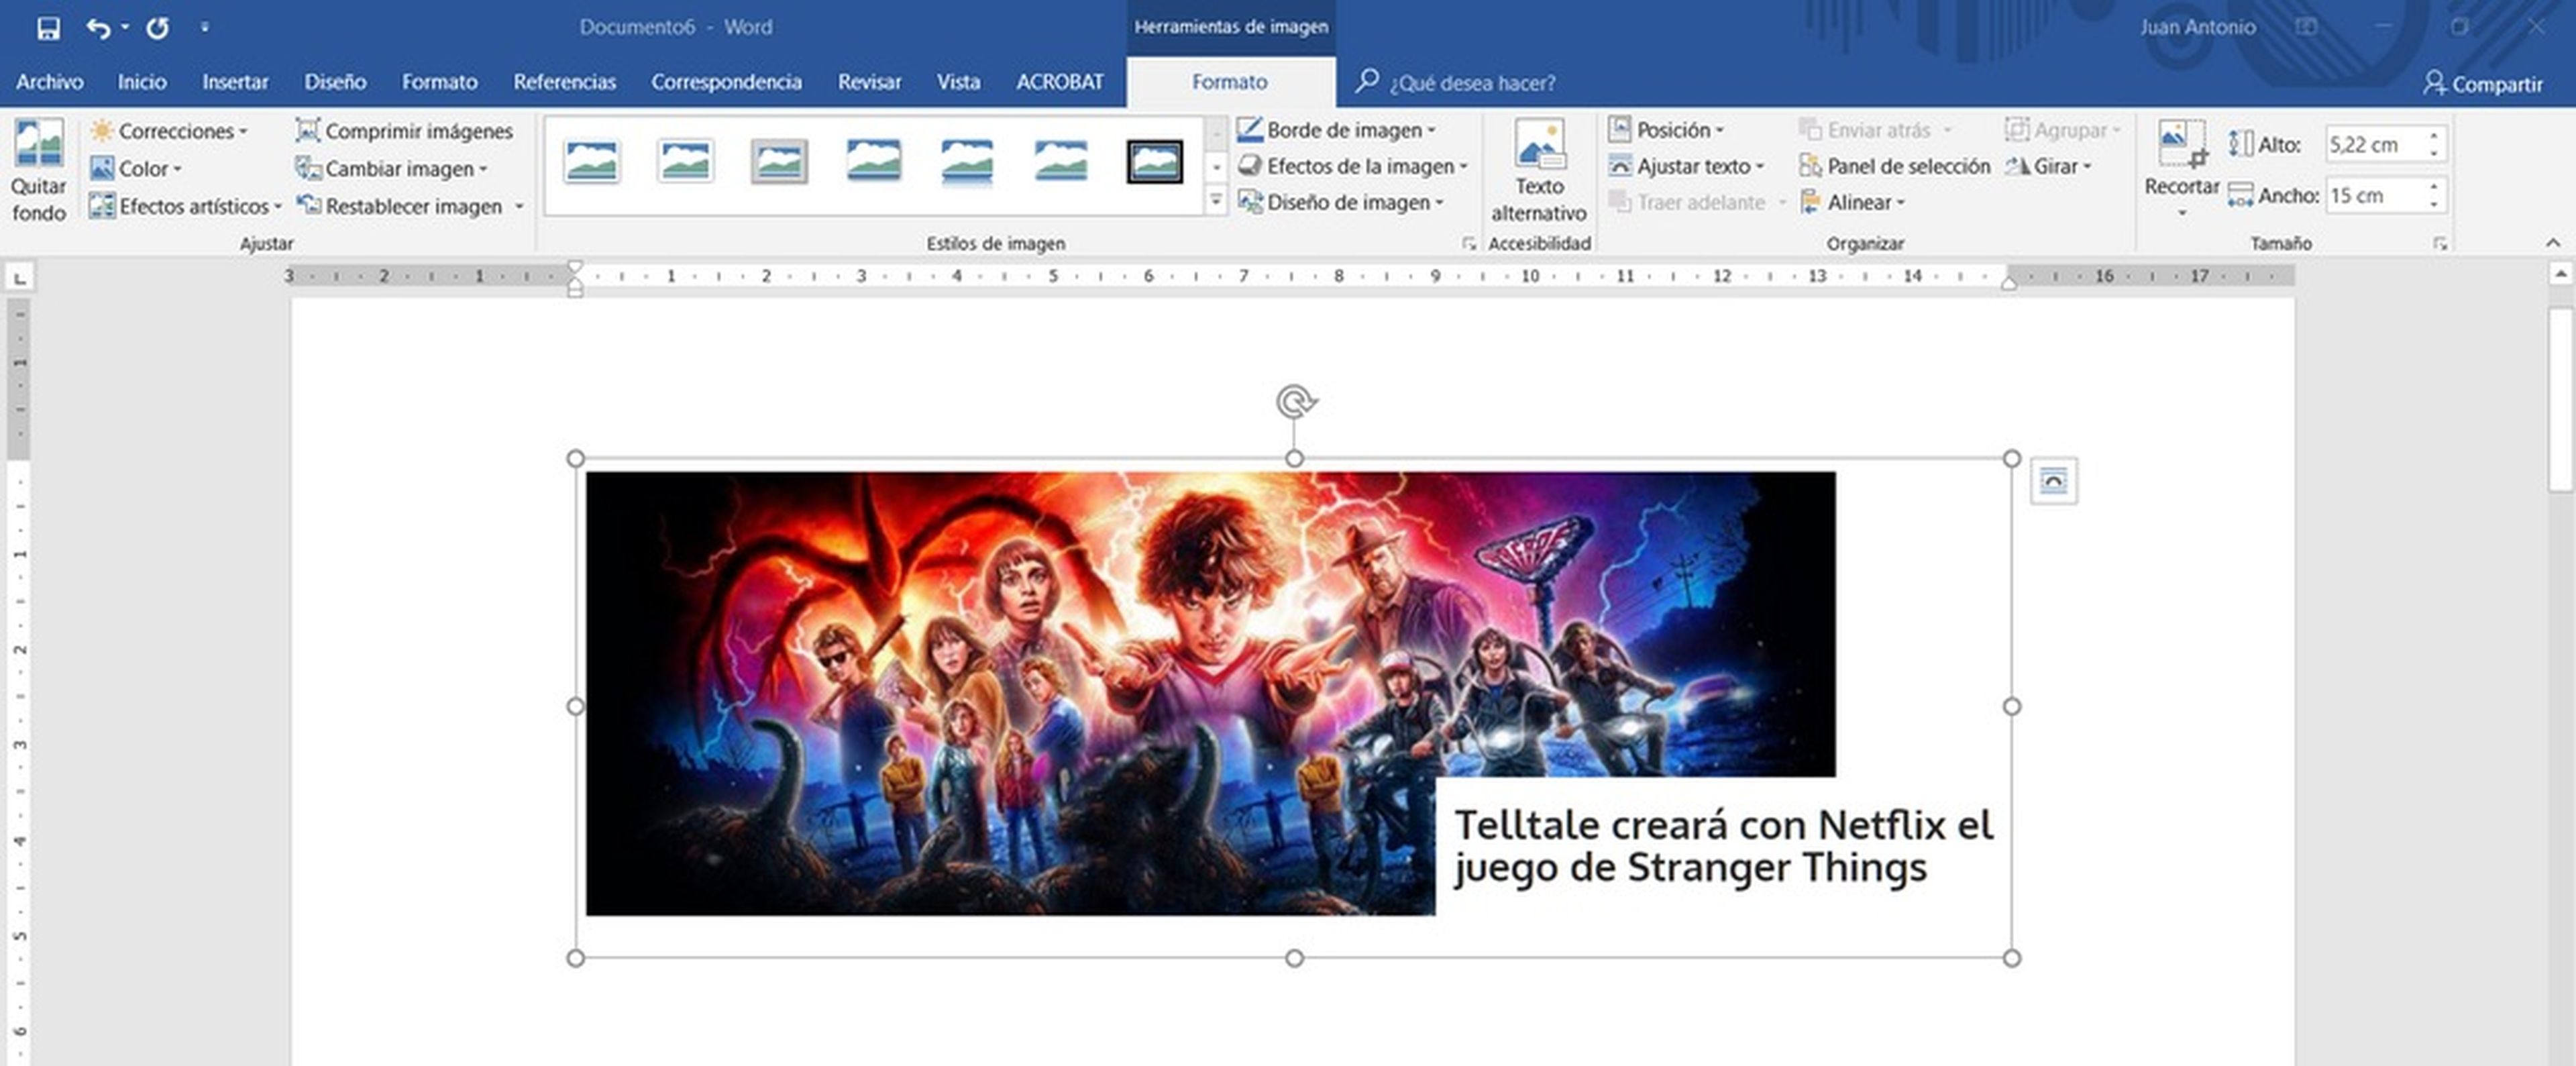Image resolution: width=2576 pixels, height=1066 pixels.
Task: Collapse the ribbon with the chevron arrow
Action: click(x=2553, y=243)
